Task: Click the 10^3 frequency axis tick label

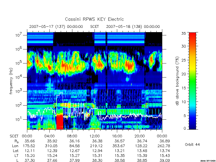Action: (18, 91)
